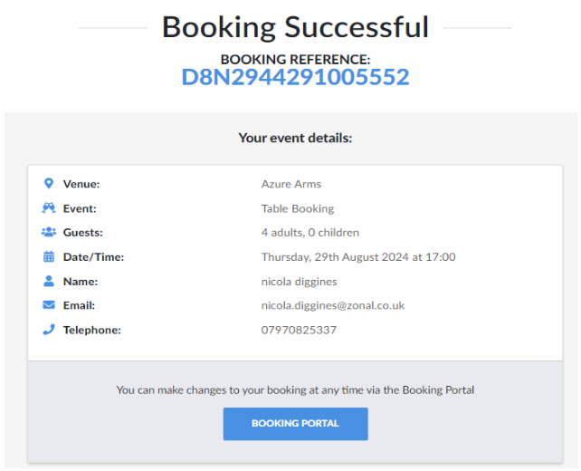This screenshot has height=471, width=581.
Task: Click the name person icon
Action: pyautogui.click(x=49, y=282)
